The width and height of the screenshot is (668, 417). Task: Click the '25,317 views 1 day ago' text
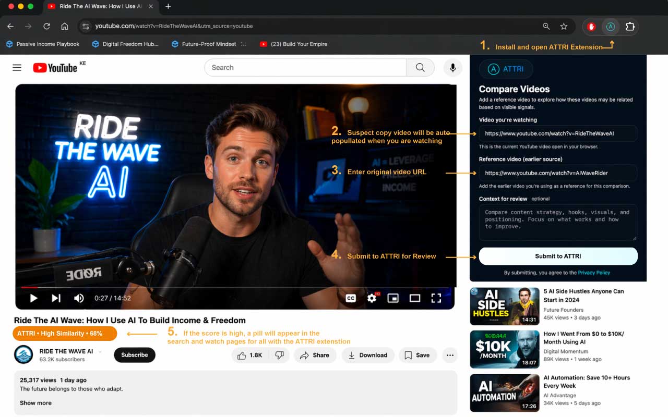pos(53,380)
